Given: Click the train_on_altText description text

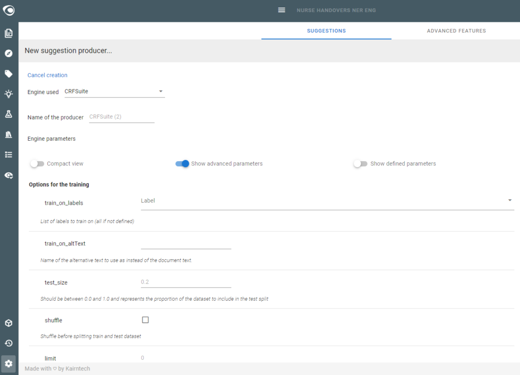Looking at the screenshot, I should (116, 261).
